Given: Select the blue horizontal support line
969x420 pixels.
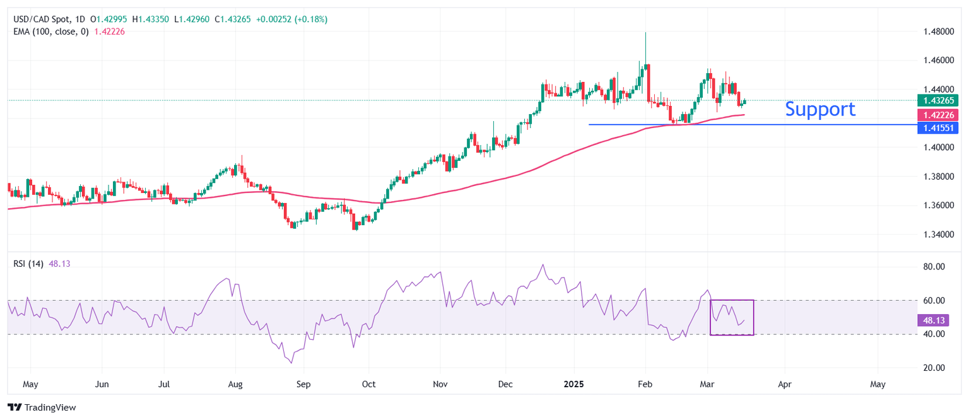Looking at the screenshot, I should tap(752, 124).
